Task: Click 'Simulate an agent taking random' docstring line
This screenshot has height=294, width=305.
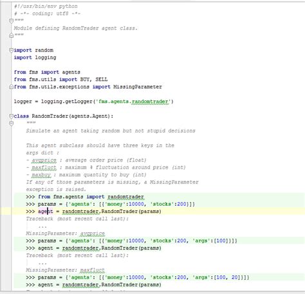Action: pyautogui.click(x=111, y=131)
